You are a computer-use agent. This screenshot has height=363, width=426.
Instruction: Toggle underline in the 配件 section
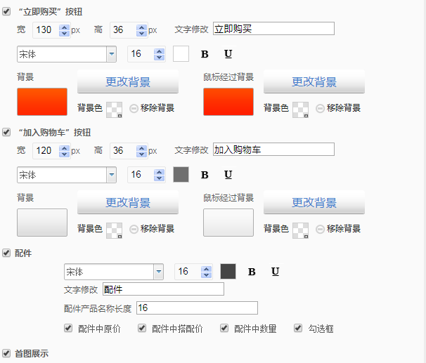[275, 272]
